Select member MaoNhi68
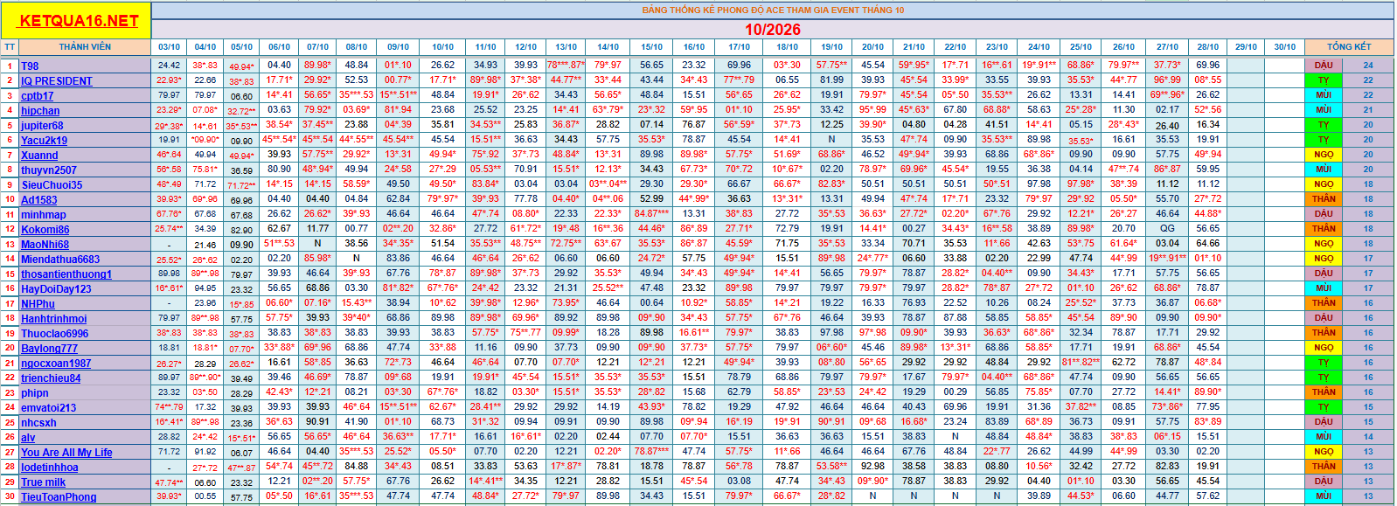Screen dimensions: 1397x506 (45, 245)
